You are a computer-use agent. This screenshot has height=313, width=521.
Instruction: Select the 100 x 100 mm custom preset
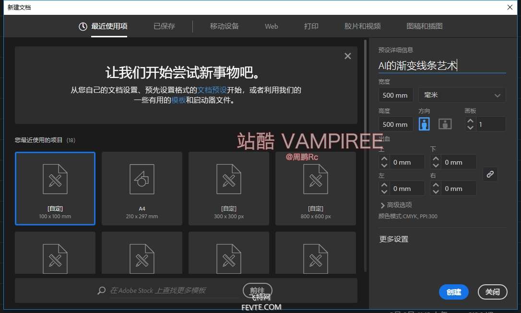tap(55, 189)
